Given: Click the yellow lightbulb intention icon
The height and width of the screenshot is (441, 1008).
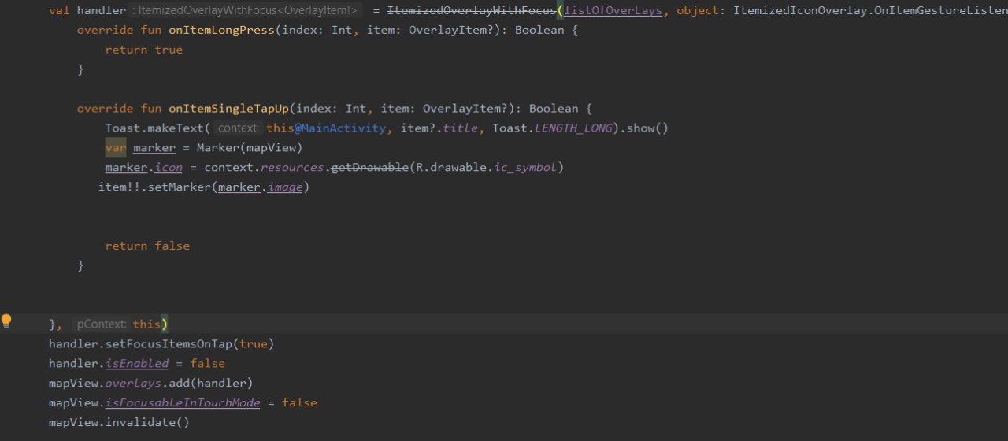Looking at the screenshot, I should click(x=6, y=321).
